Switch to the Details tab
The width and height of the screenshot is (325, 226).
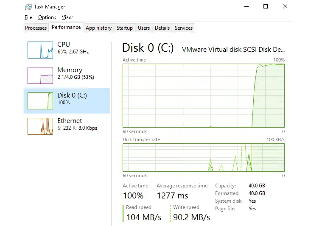pos(162,28)
